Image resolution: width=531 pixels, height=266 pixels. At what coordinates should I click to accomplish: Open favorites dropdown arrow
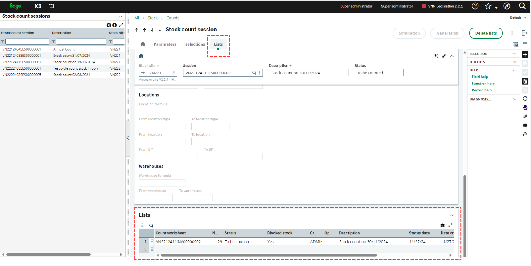pyautogui.click(x=496, y=8)
